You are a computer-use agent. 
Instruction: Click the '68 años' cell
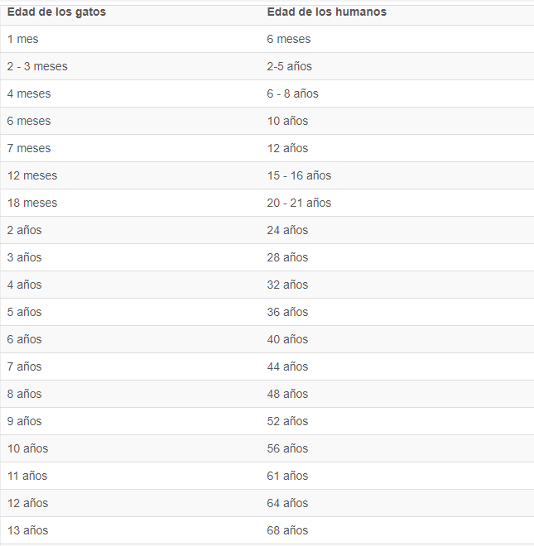click(x=287, y=530)
